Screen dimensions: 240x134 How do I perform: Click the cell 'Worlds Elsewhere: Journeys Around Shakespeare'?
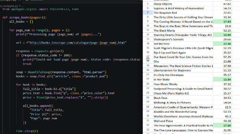[x=183, y=116]
